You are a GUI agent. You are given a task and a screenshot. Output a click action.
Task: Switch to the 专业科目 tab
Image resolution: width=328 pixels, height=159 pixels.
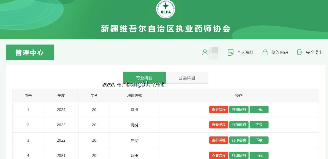(144, 78)
